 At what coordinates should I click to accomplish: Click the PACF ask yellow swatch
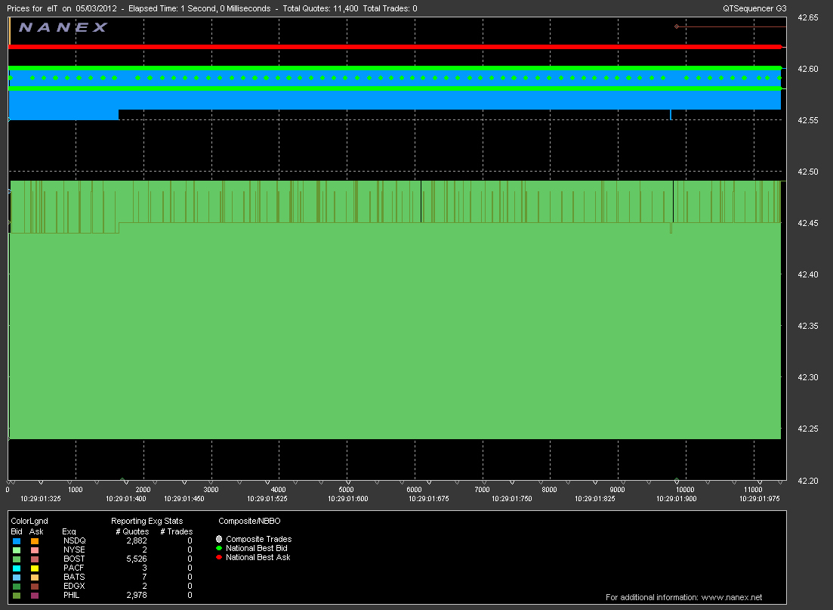pyautogui.click(x=35, y=568)
